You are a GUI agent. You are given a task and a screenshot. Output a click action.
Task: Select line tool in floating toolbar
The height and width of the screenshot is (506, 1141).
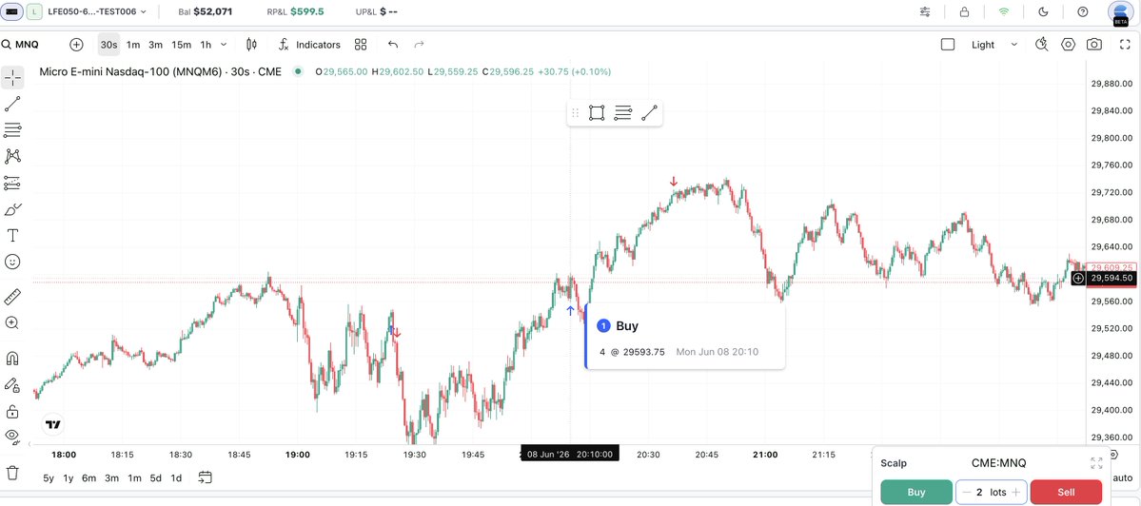[650, 112]
